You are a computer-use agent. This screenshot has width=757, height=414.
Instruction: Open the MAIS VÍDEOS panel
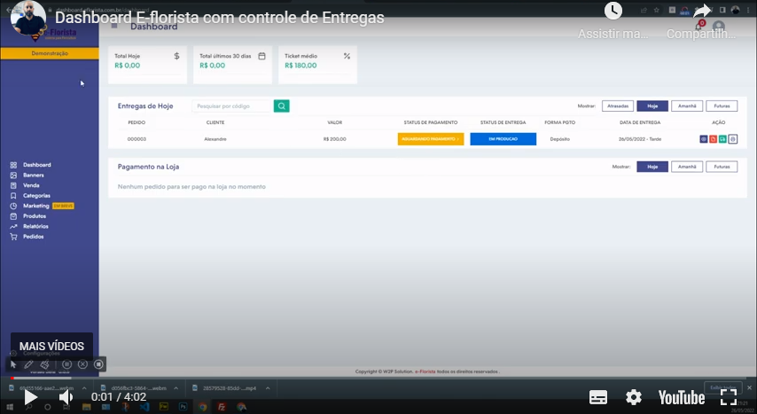click(x=51, y=347)
